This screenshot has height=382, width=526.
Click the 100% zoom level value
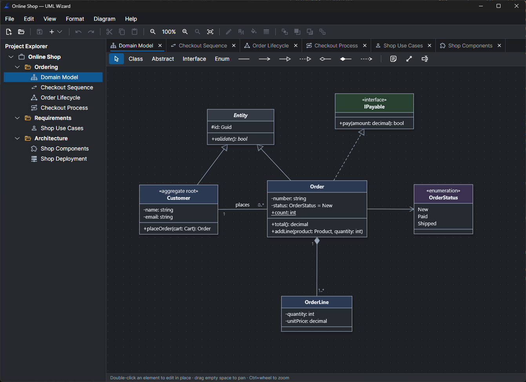(x=169, y=32)
